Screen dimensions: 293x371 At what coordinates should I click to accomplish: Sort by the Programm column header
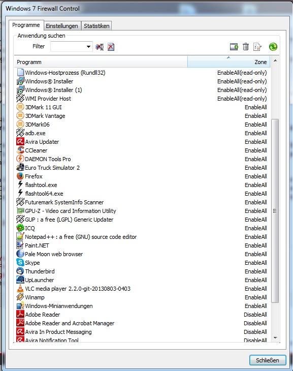(101, 62)
